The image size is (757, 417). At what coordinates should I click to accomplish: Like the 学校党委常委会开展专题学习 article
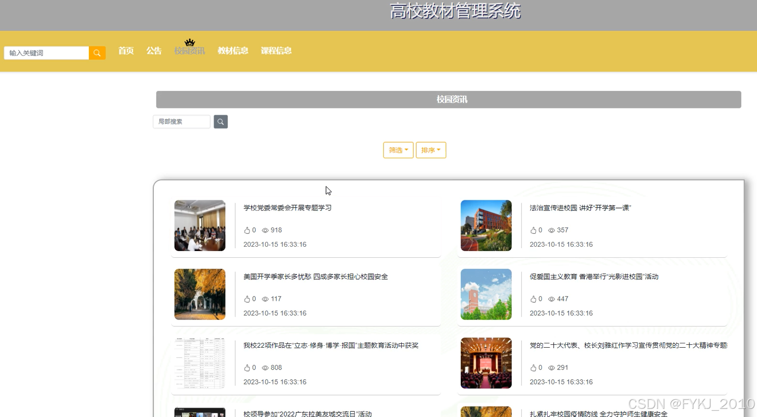pos(247,230)
